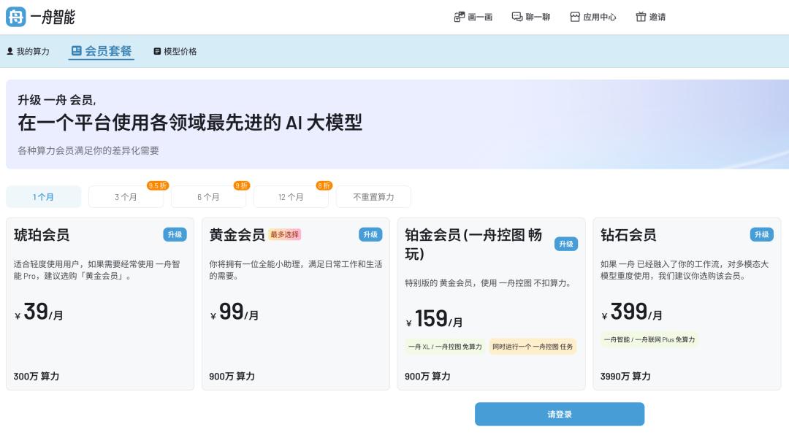Select the 1个月 billing period

point(43,196)
